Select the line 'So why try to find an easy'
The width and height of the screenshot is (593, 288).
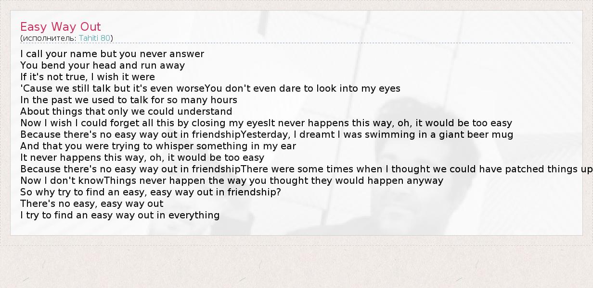pos(150,192)
